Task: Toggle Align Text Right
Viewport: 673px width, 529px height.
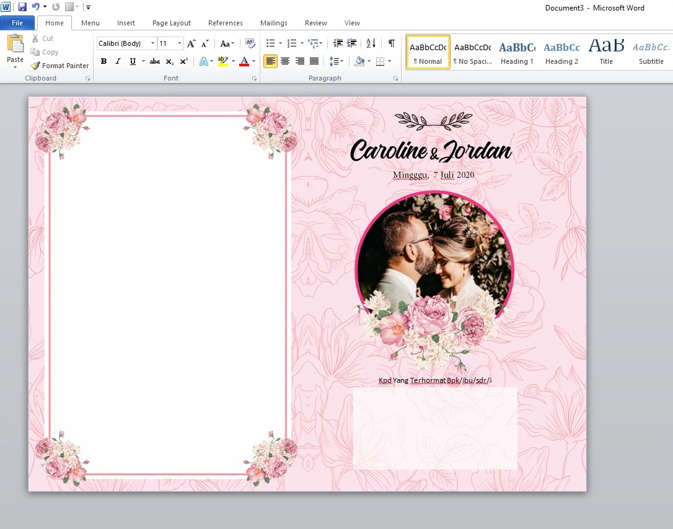Action: coord(299,61)
